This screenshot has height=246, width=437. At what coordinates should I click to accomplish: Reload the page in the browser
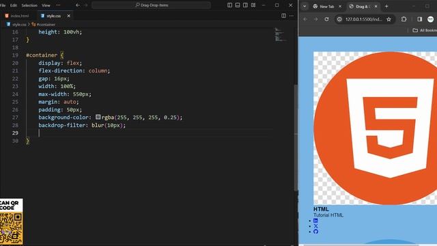coord(326,19)
